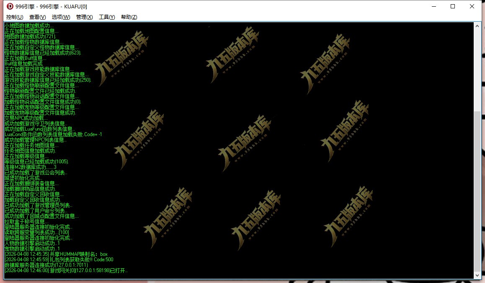Click log line 正在加载地图配置信息

click(31, 31)
